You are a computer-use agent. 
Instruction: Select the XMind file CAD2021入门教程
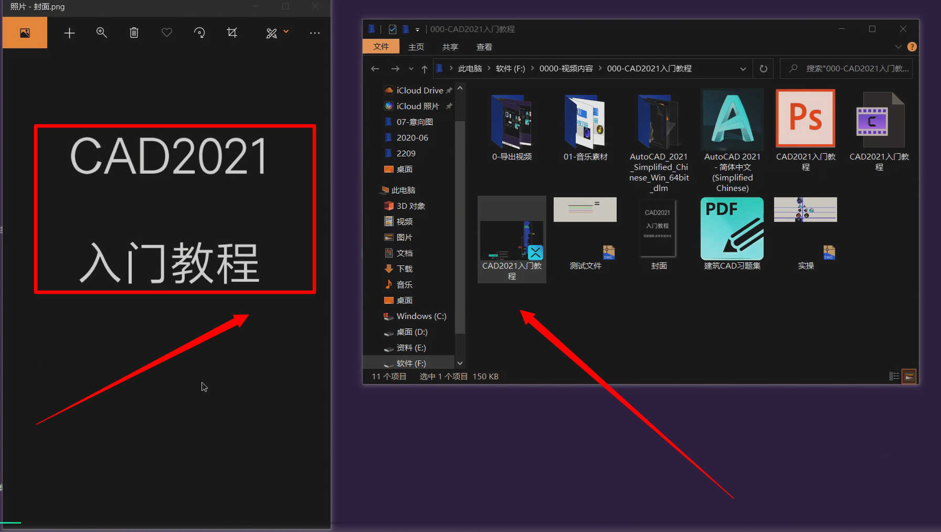512,239
